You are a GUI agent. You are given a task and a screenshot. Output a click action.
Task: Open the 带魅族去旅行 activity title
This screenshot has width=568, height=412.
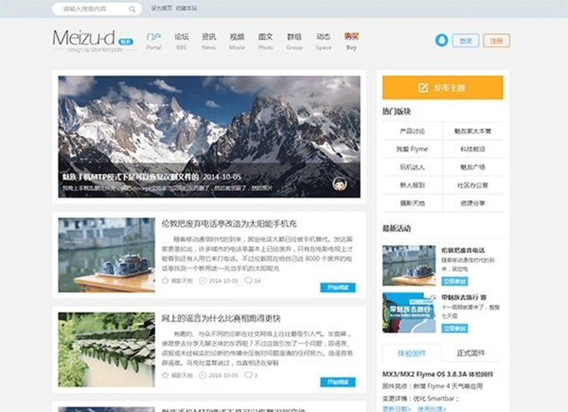tap(463, 297)
